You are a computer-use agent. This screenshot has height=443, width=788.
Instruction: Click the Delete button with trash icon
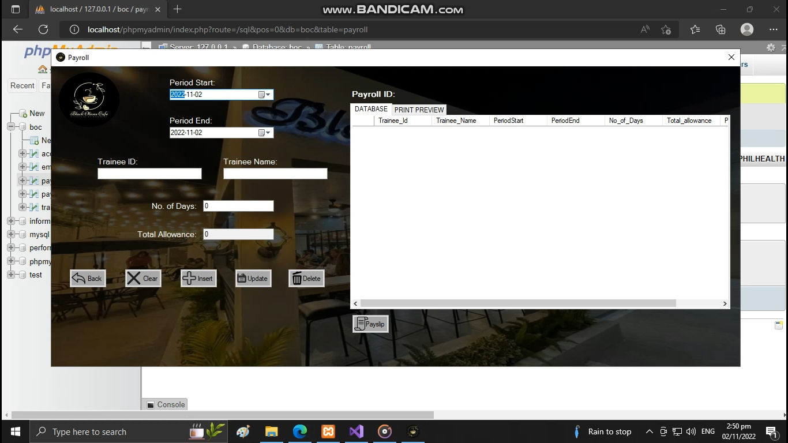point(306,279)
